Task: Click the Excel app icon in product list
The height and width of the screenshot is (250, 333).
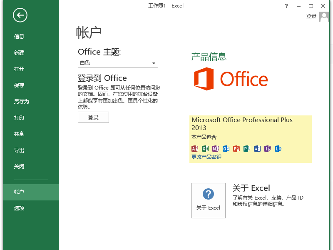Action: (205, 149)
